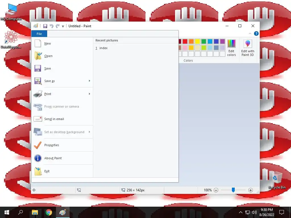Open the Windows Start menu
The image size is (291, 218).
(7, 212)
